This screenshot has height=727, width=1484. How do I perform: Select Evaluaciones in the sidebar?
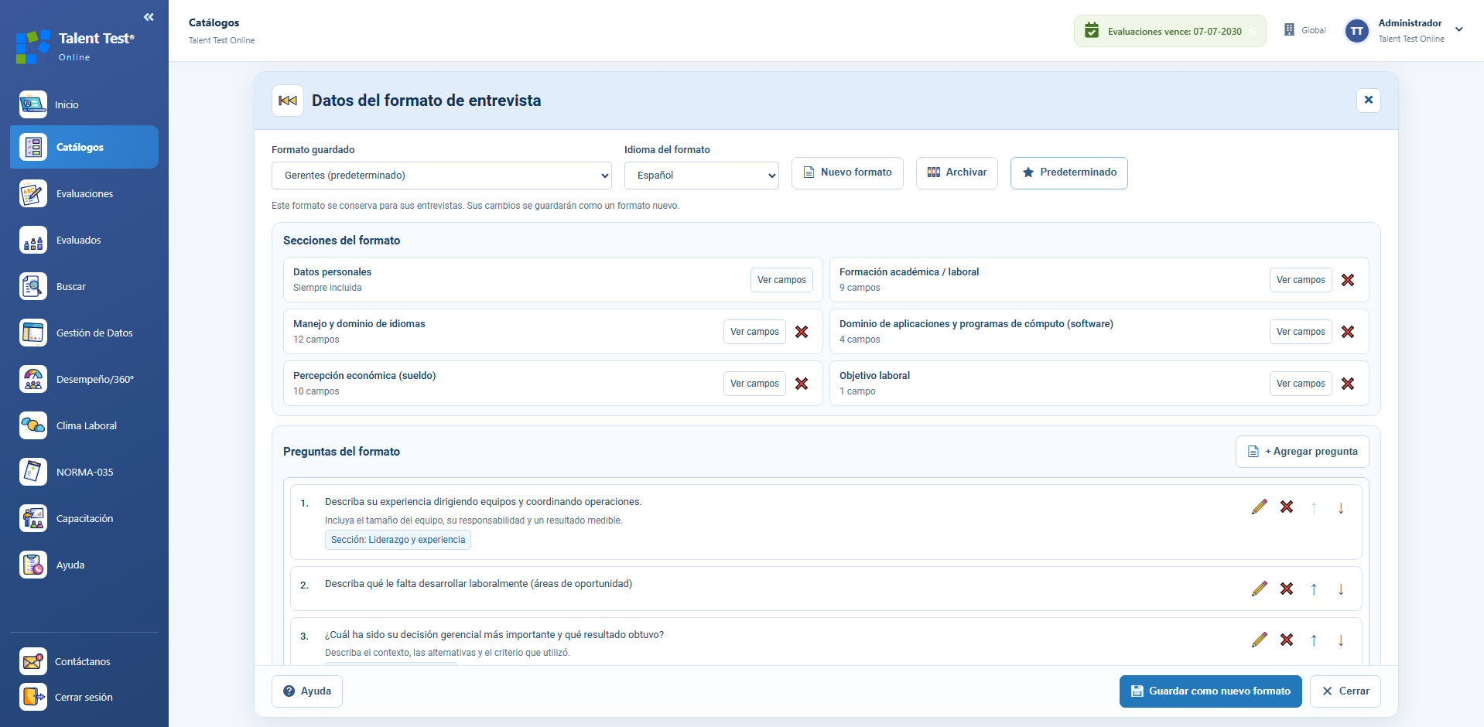pyautogui.click(x=84, y=193)
